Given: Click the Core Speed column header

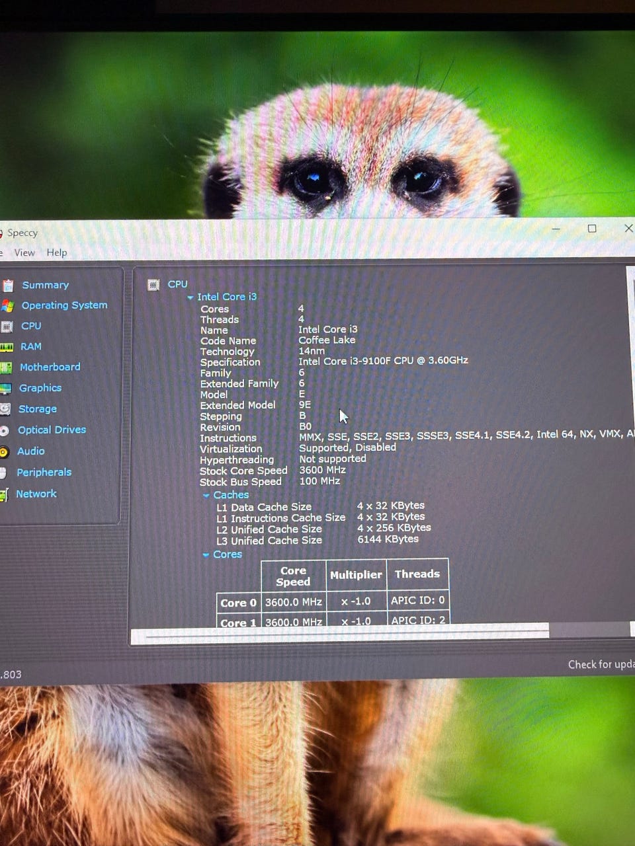Looking at the screenshot, I should [x=293, y=576].
